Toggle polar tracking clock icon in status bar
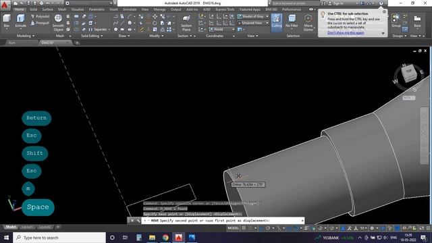Screen dimensions: 432x243 268,228
